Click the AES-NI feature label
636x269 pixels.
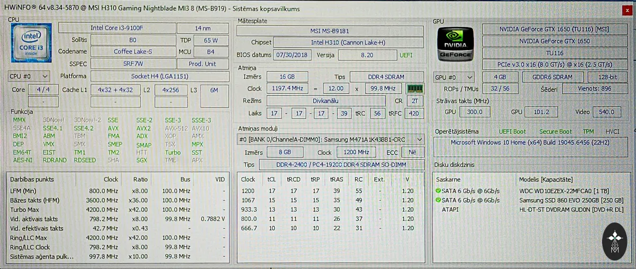(x=22, y=160)
